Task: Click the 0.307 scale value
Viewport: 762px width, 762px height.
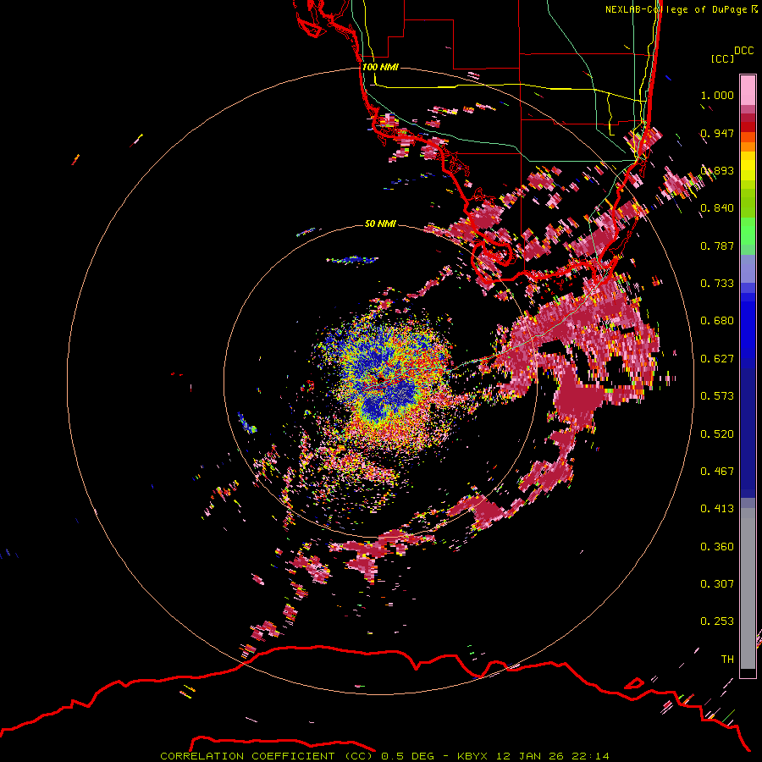Action: 717,583
